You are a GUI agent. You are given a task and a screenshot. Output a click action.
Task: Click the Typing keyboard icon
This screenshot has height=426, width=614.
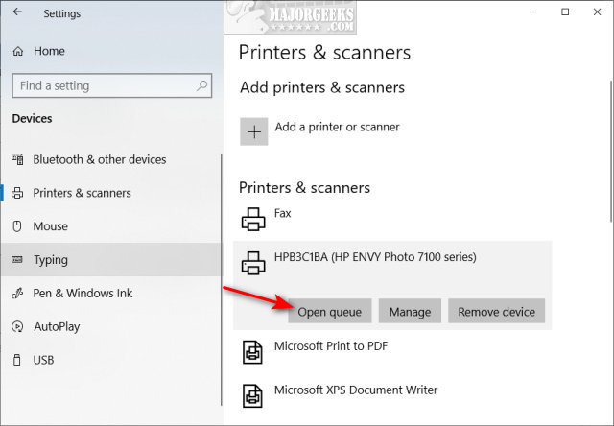[x=17, y=260]
